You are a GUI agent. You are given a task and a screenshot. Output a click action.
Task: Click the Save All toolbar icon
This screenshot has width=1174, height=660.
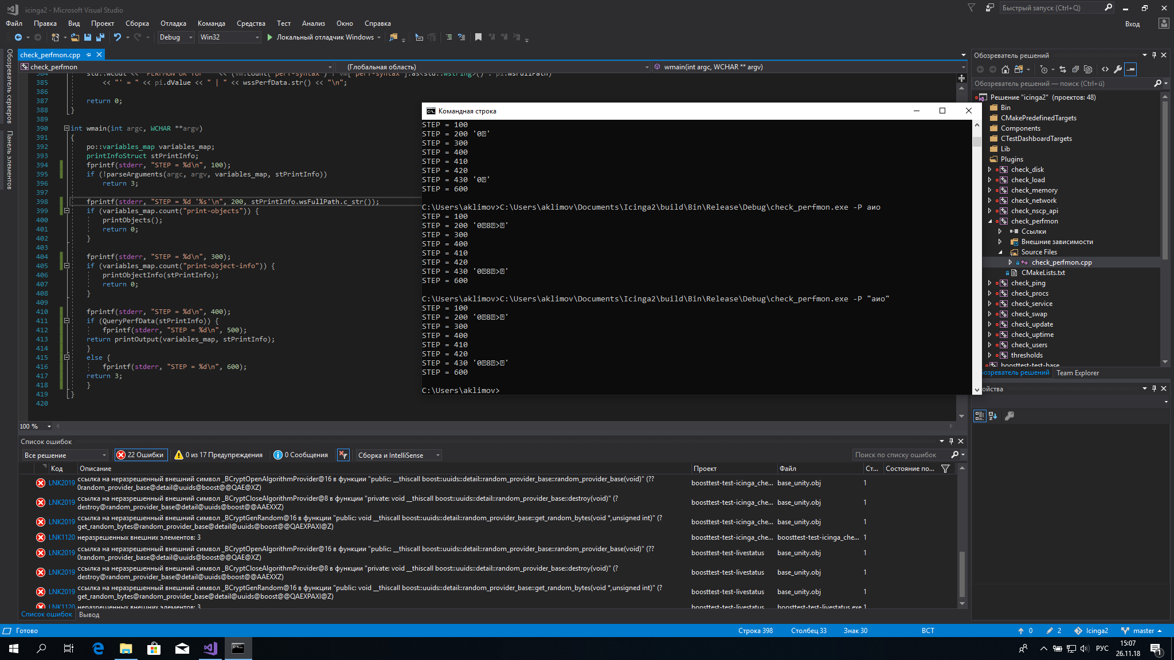[x=100, y=37]
